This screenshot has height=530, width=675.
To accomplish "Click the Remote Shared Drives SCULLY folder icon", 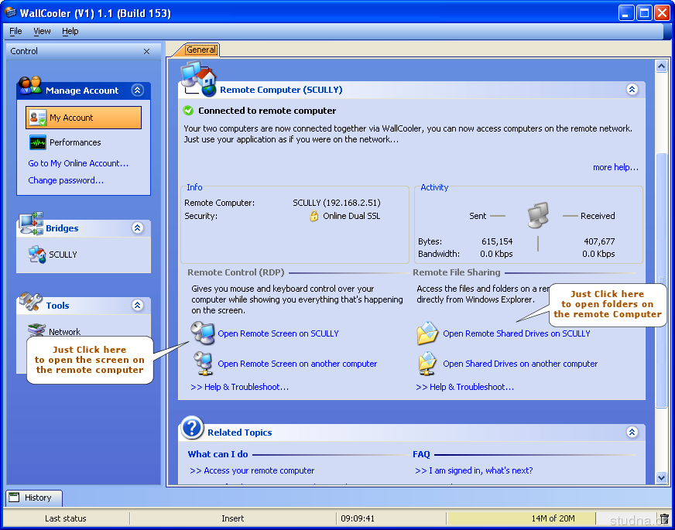I will coord(427,333).
